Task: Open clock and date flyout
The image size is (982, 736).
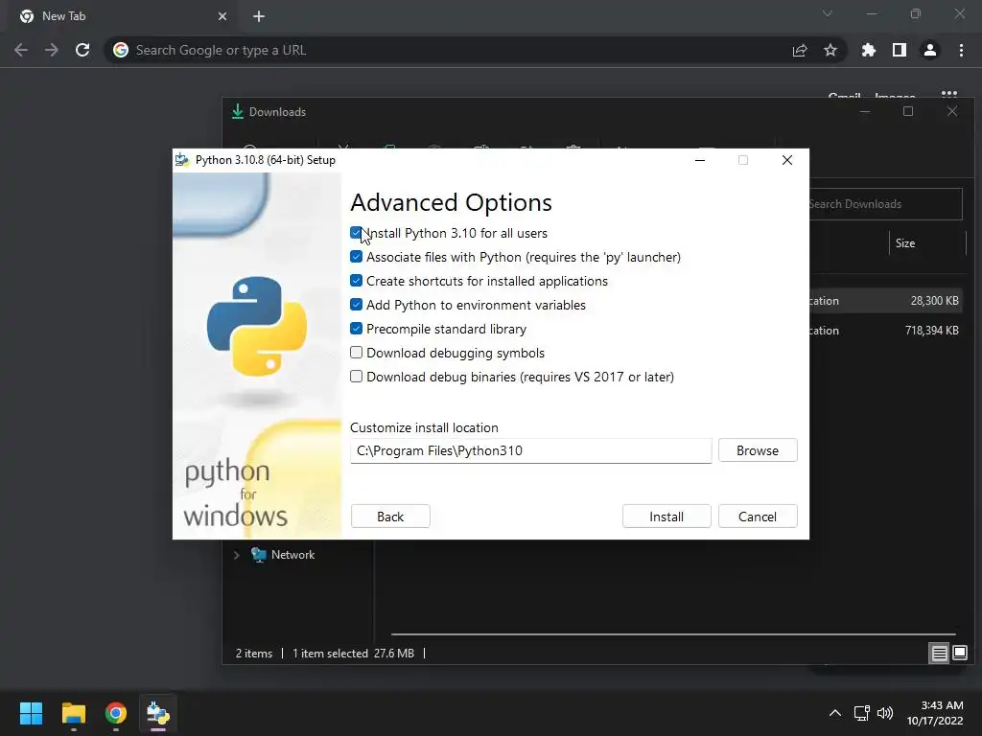Action: (935, 713)
